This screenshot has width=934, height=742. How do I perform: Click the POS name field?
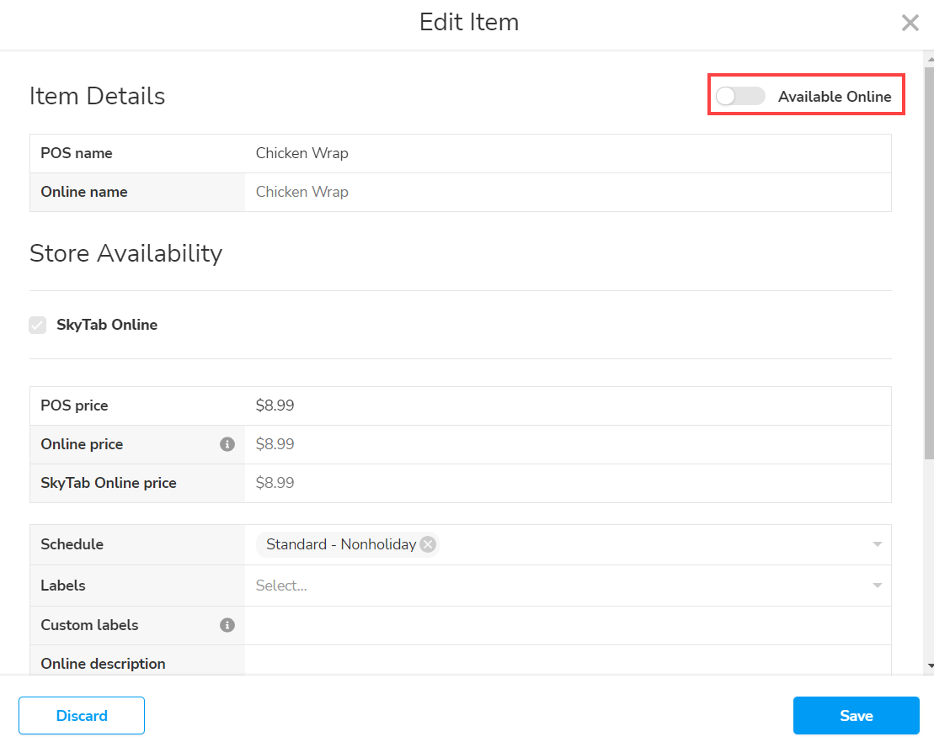tap(568, 153)
